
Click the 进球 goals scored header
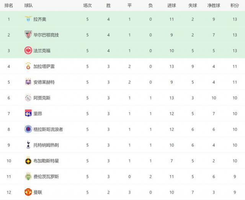[172, 6]
